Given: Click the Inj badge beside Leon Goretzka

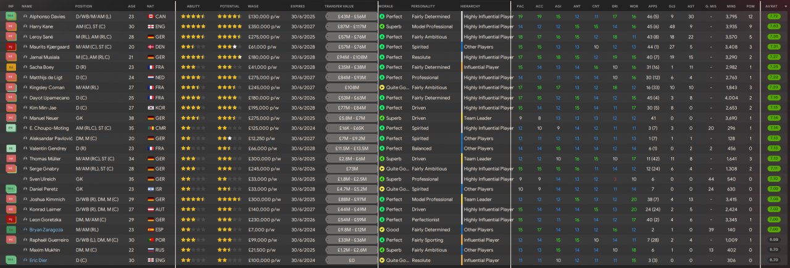Looking at the screenshot, I should 10,219.
